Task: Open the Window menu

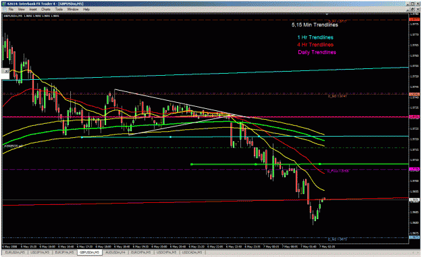Action: 73,9
